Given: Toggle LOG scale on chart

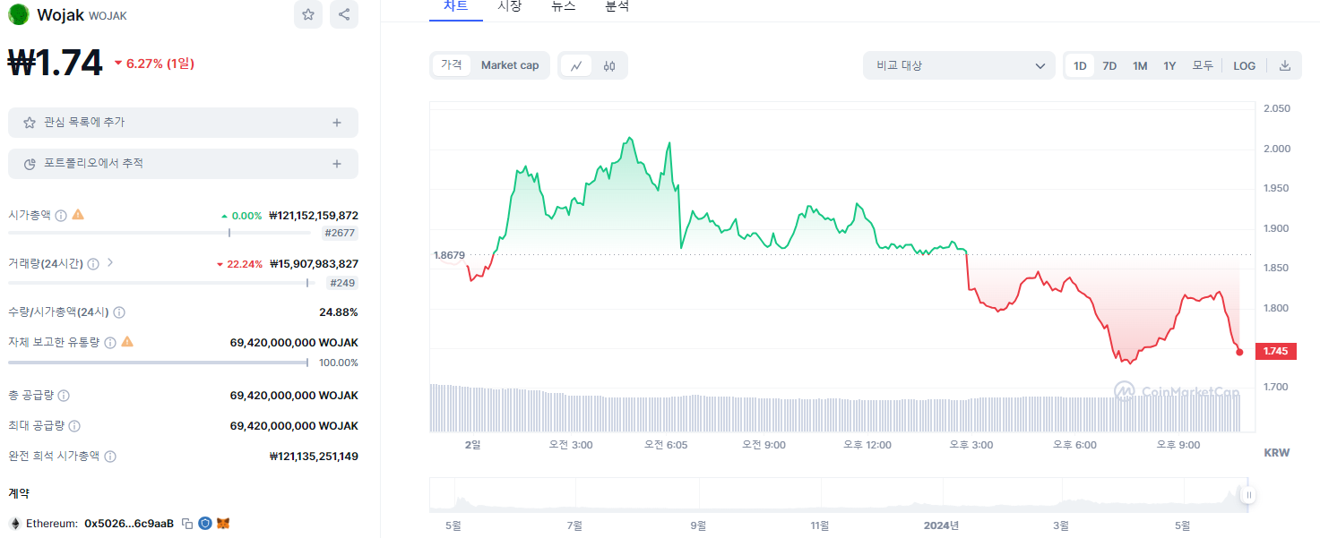Looking at the screenshot, I should pos(1244,65).
